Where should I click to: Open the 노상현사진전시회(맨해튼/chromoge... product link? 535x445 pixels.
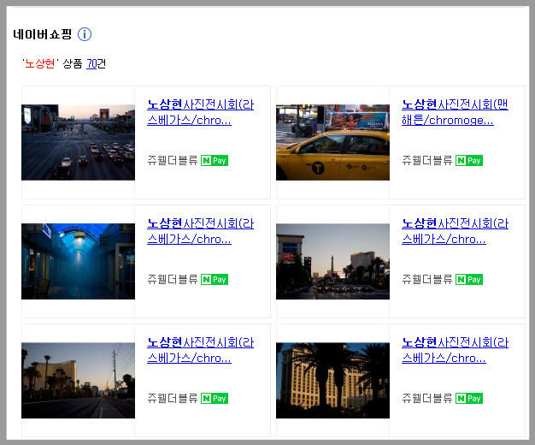tap(455, 112)
